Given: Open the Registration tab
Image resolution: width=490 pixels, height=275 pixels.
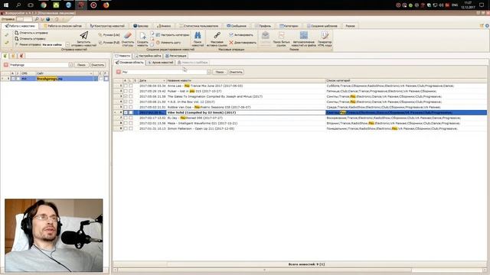Looking at the screenshot, I should coord(176,56).
